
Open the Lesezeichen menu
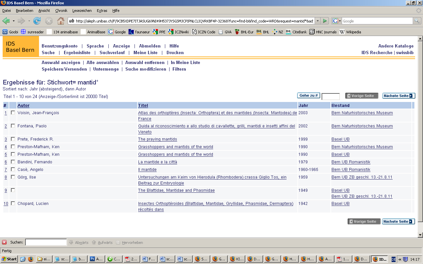82,11
